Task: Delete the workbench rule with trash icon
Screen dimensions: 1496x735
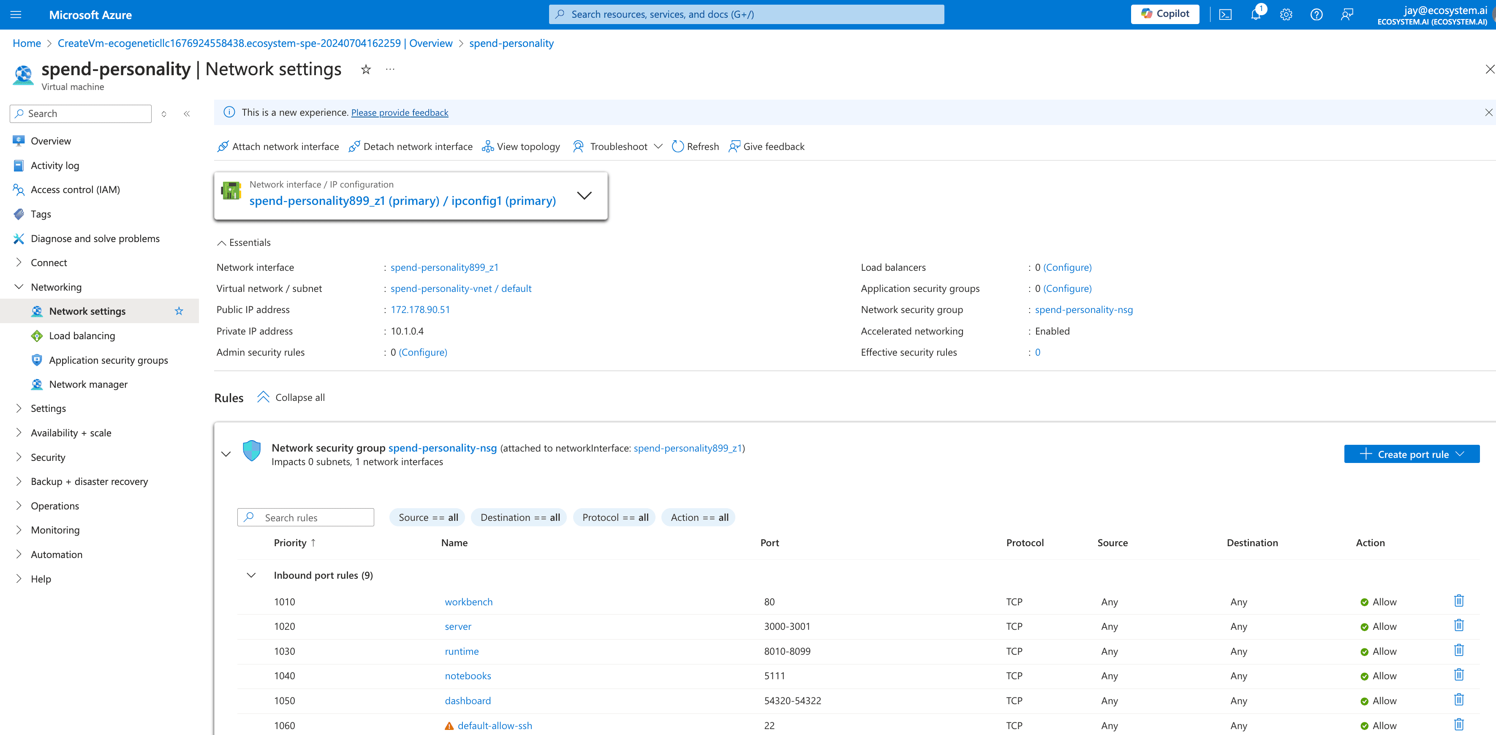Action: (1458, 601)
